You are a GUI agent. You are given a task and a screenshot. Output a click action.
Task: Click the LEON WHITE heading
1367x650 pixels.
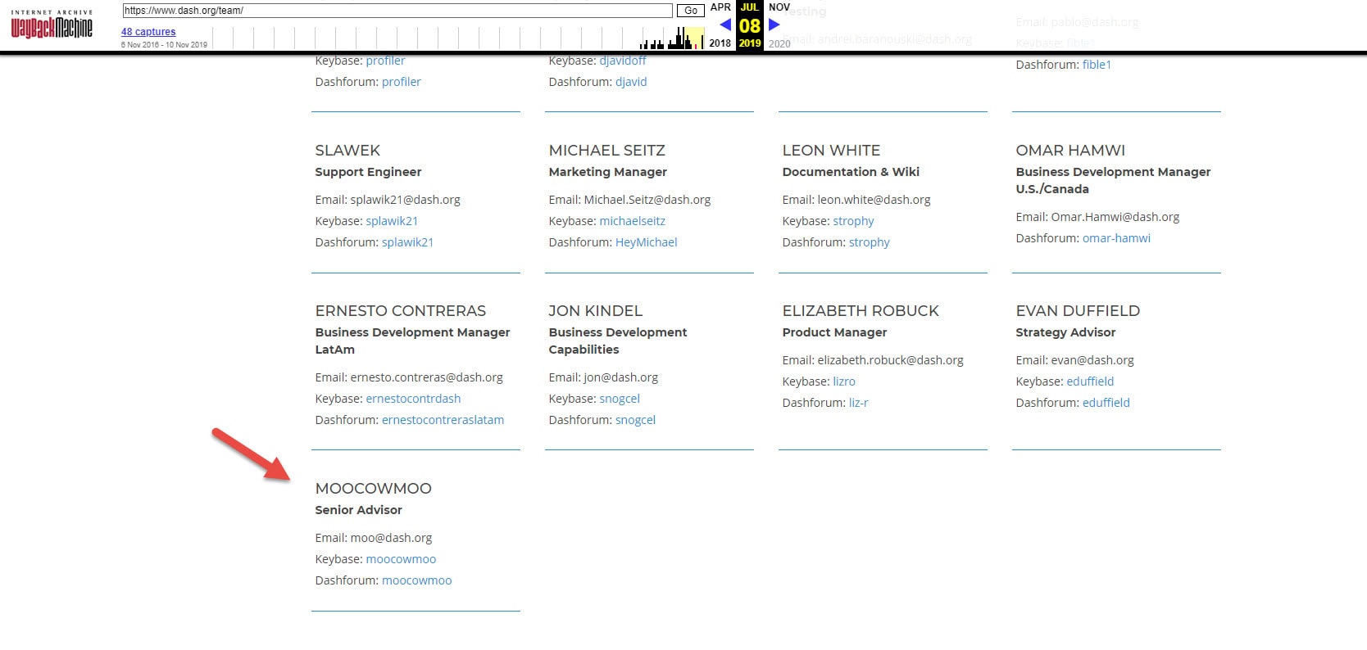coord(831,151)
